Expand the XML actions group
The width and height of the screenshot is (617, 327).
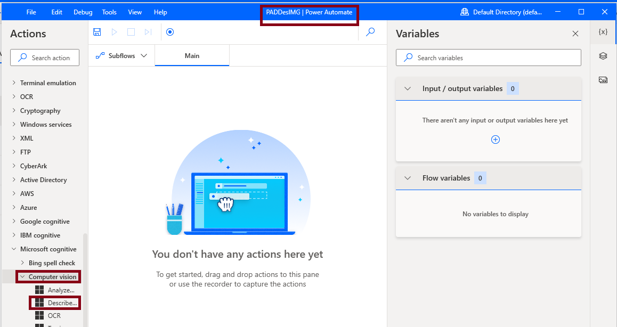click(x=14, y=138)
